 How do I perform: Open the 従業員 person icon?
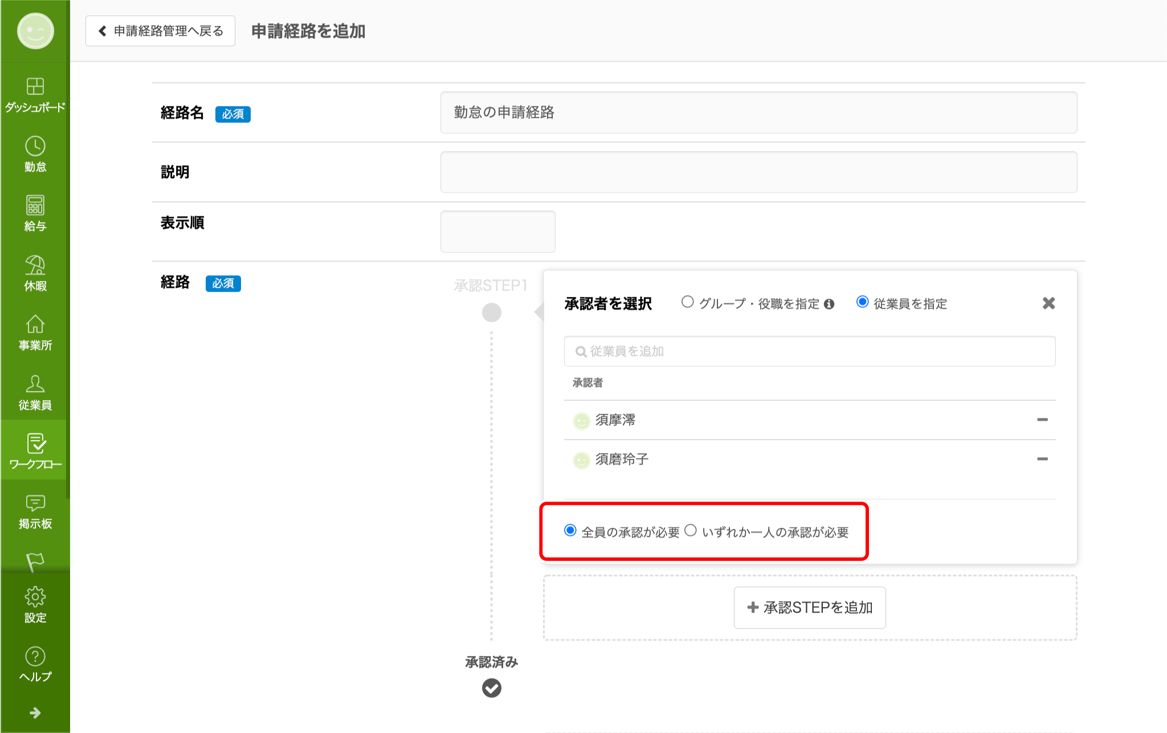(x=35, y=384)
